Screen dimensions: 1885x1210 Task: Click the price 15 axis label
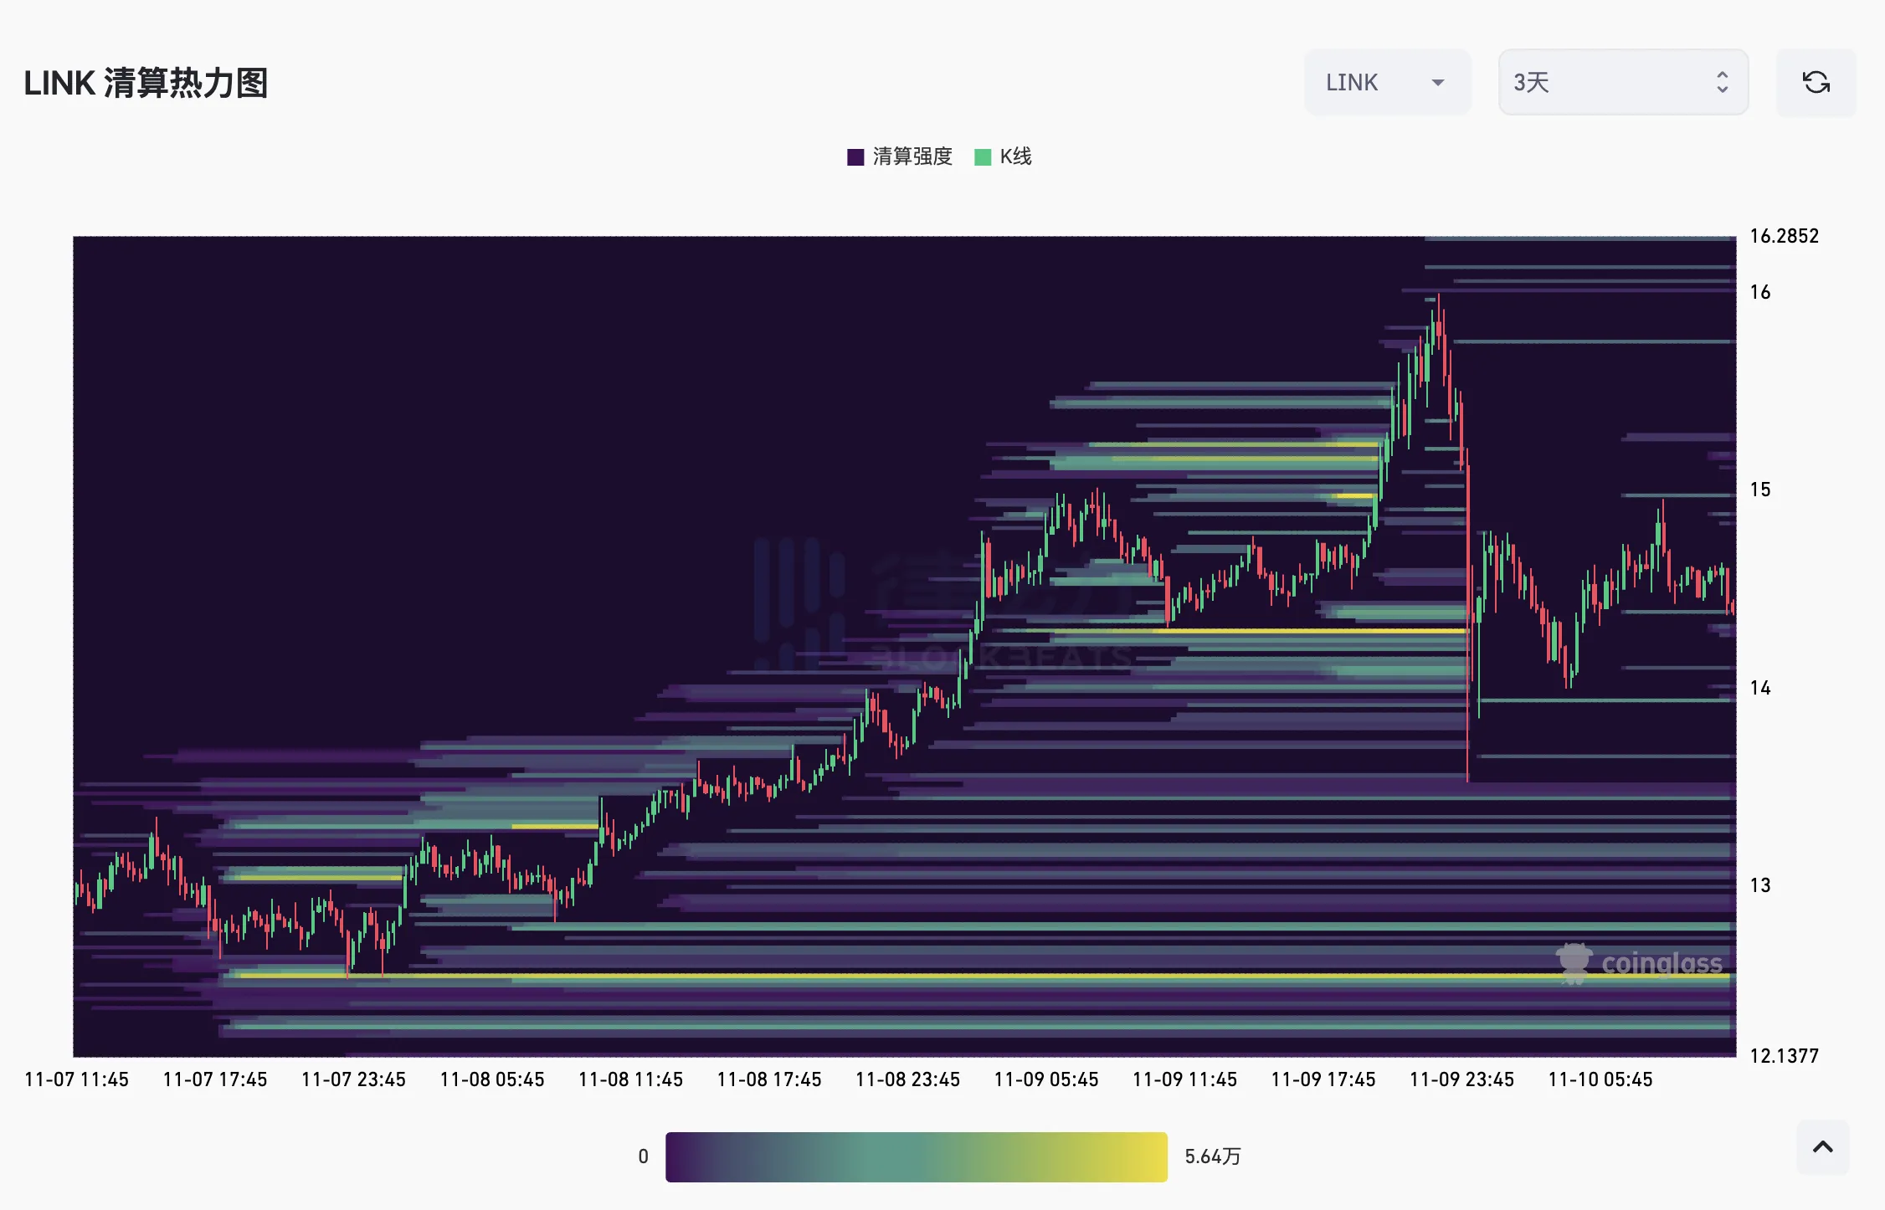1759,490
